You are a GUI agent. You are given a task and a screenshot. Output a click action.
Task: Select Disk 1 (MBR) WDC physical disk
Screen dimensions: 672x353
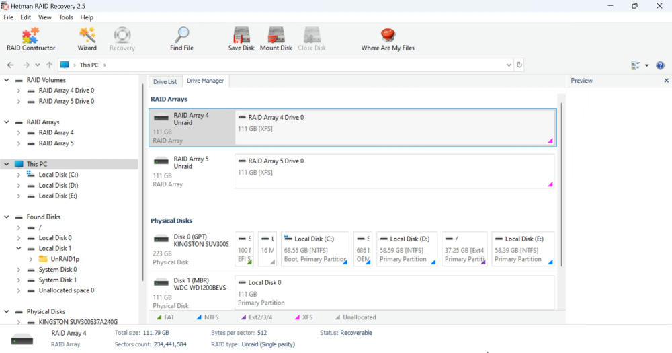191,292
